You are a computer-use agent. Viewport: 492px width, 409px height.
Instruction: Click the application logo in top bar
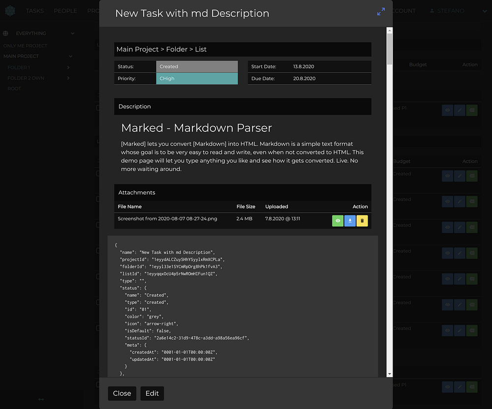(10, 11)
